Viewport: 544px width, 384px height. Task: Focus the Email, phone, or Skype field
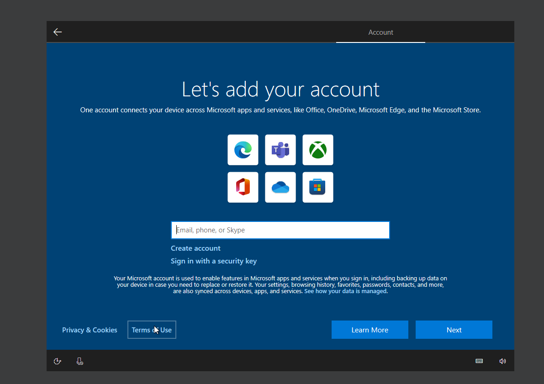[280, 230]
